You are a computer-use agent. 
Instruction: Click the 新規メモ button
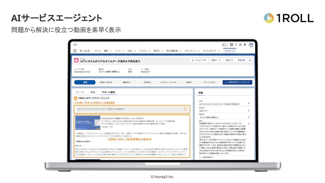[229, 60]
